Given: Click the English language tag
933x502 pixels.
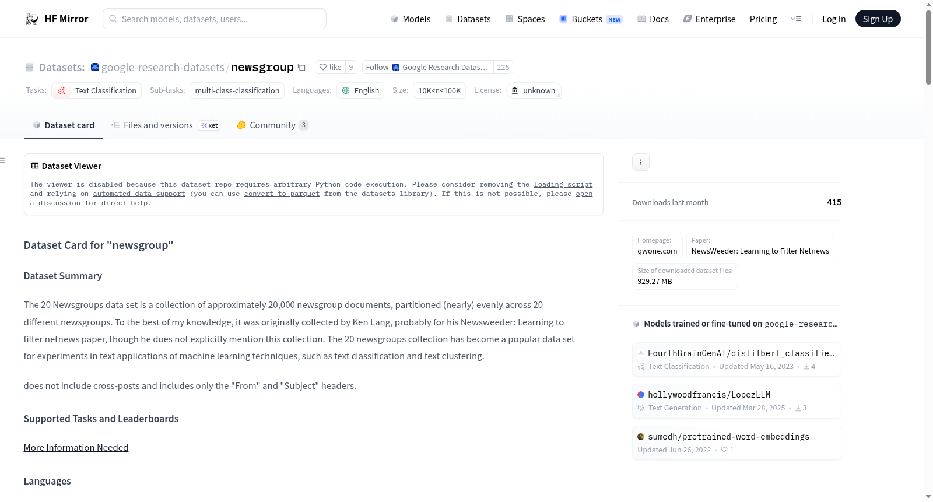Looking at the screenshot, I should (360, 90).
